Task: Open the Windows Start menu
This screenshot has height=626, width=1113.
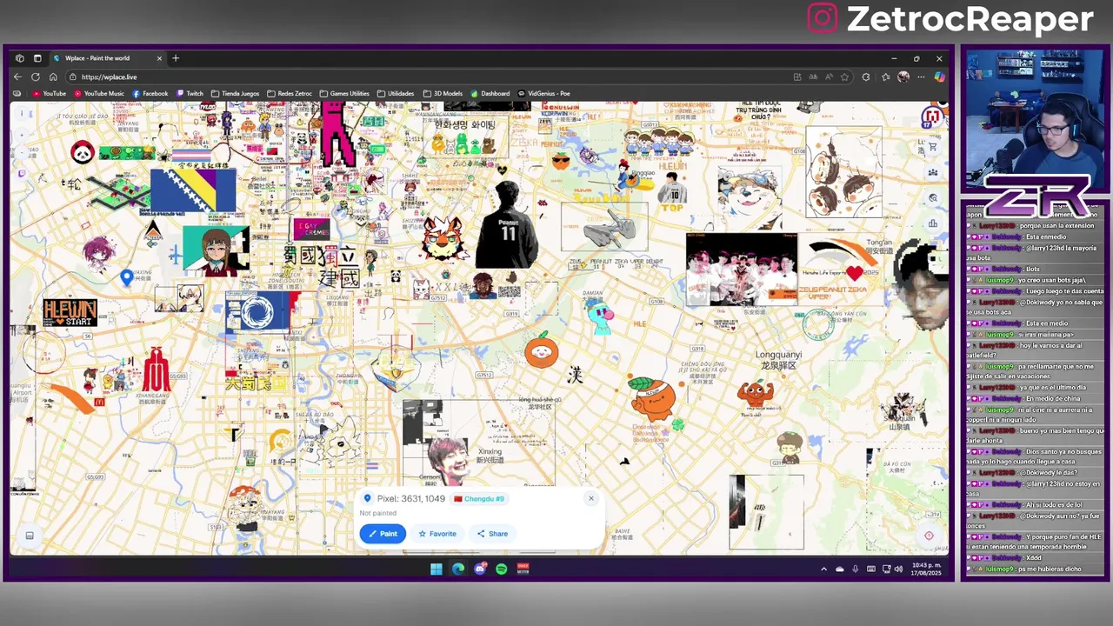Action: click(x=436, y=569)
